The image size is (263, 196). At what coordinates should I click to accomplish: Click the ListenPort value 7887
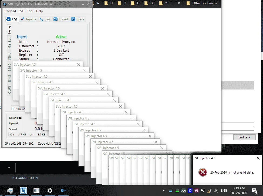[61, 46]
